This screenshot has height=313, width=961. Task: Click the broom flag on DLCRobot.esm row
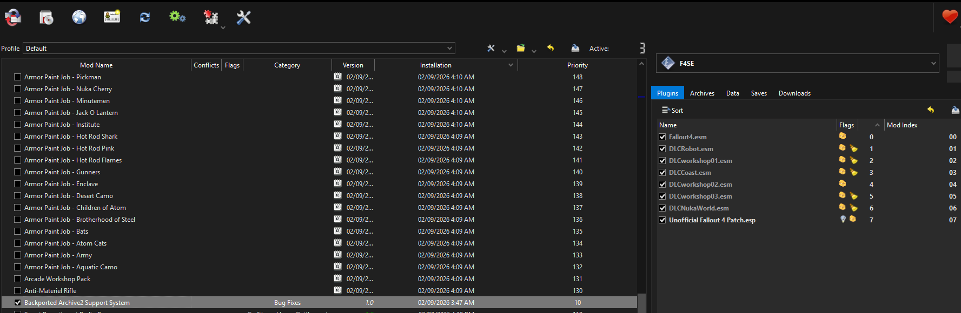[x=853, y=148]
